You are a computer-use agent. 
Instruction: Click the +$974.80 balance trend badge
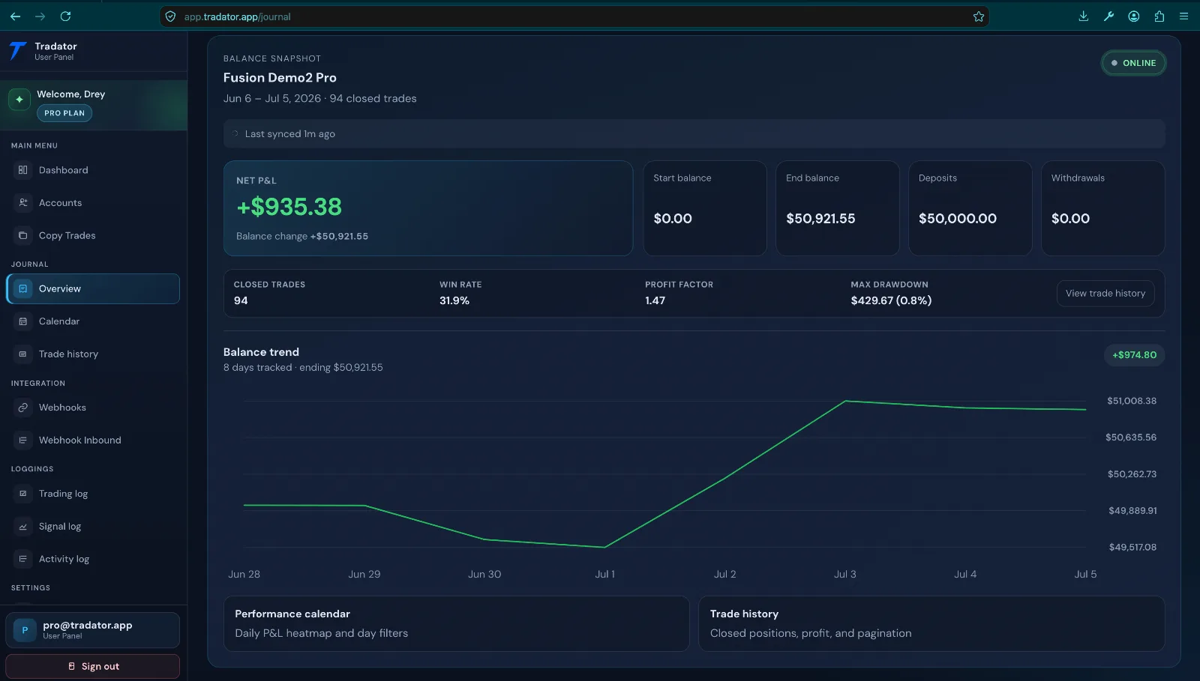pyautogui.click(x=1134, y=355)
